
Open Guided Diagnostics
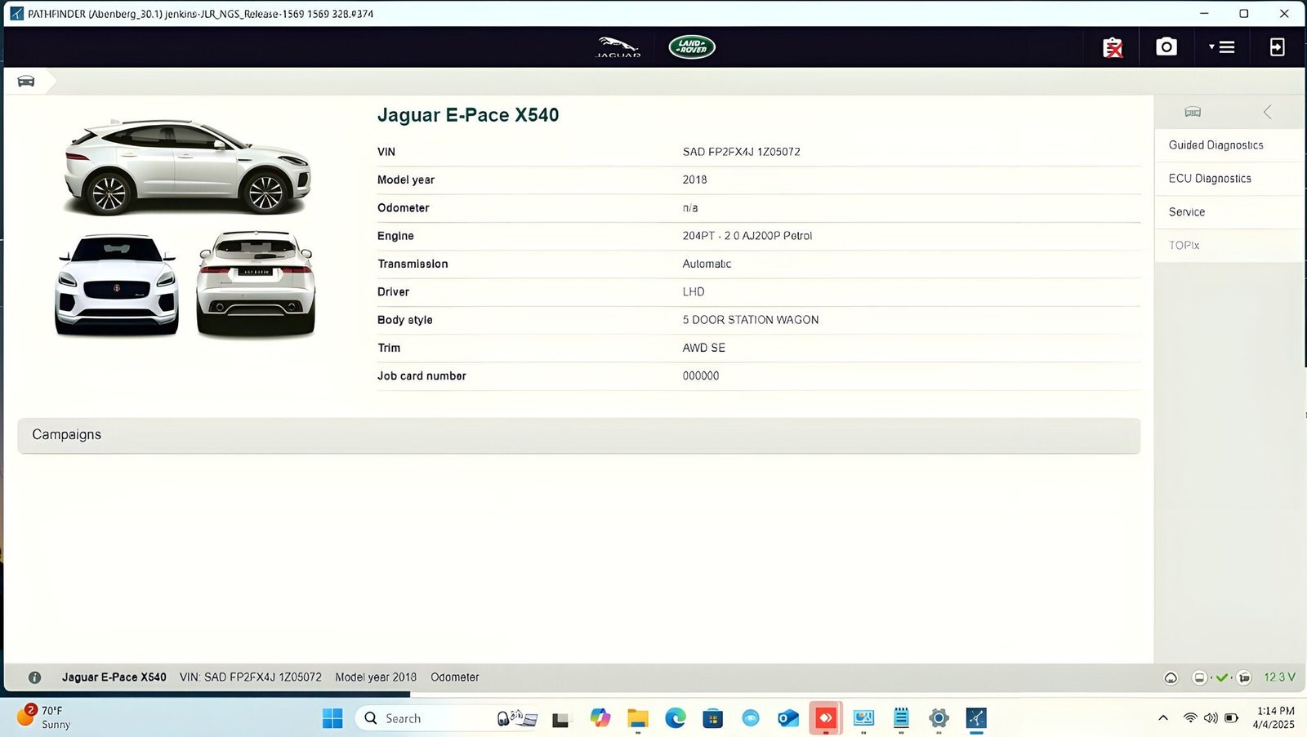(x=1216, y=145)
